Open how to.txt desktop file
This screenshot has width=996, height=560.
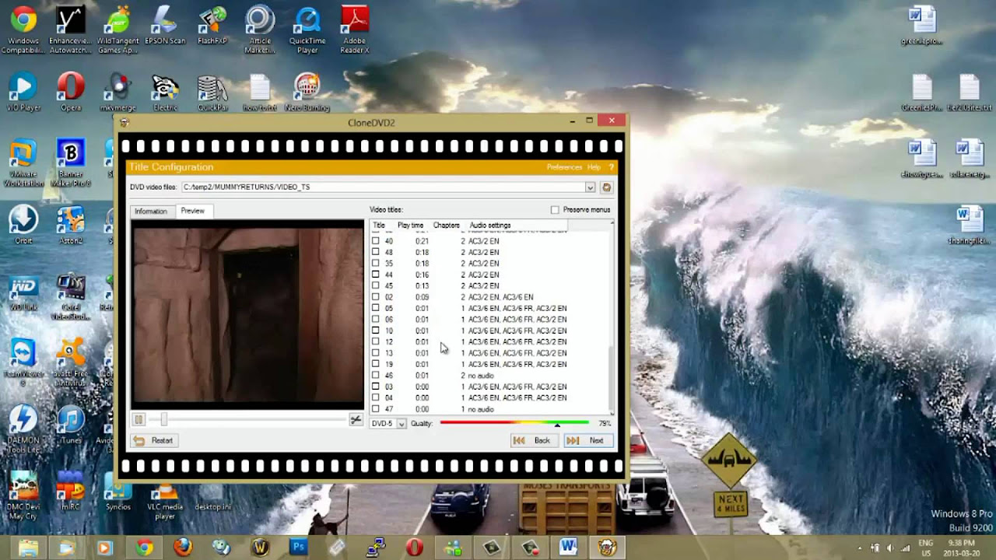pyautogui.click(x=260, y=92)
